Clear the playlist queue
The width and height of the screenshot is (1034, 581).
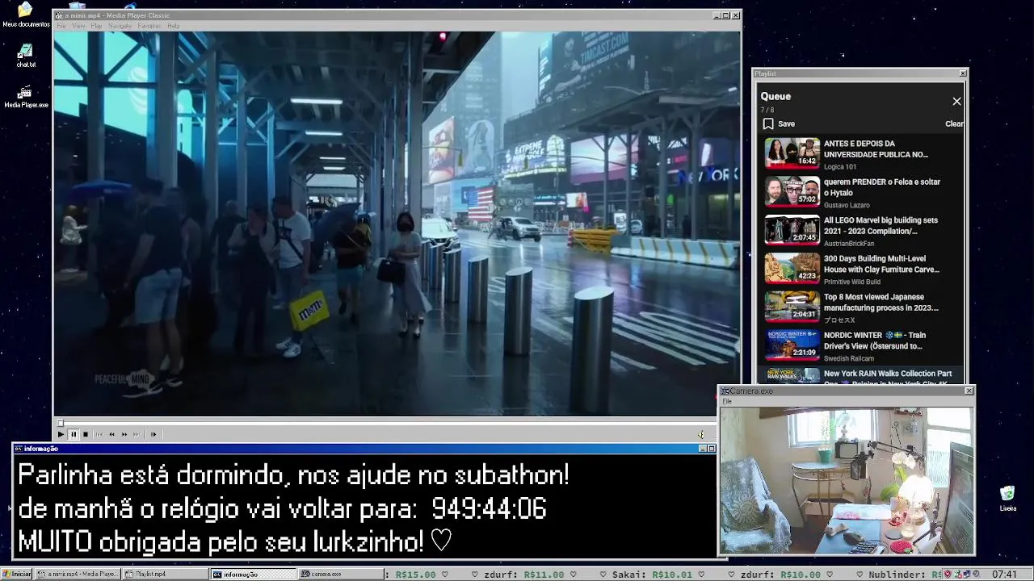coord(954,123)
